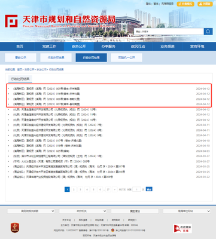Switch to the 事前公示 sub-tab

20,58
